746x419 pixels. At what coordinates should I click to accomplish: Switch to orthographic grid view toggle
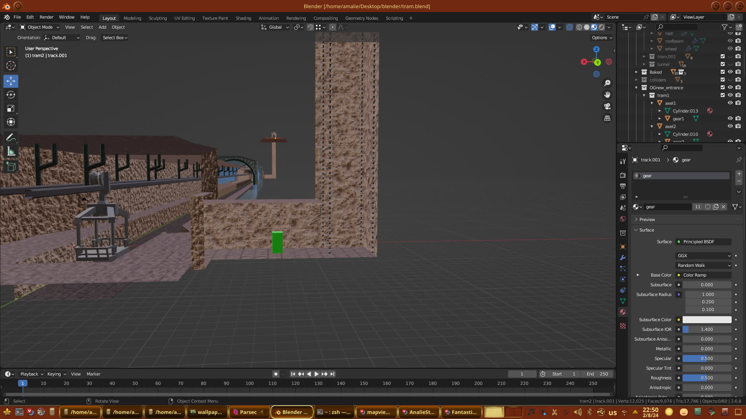click(607, 118)
